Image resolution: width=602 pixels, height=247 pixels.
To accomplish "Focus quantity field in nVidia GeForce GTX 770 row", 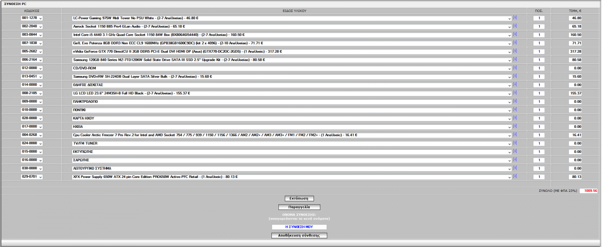I will pyautogui.click(x=539, y=52).
